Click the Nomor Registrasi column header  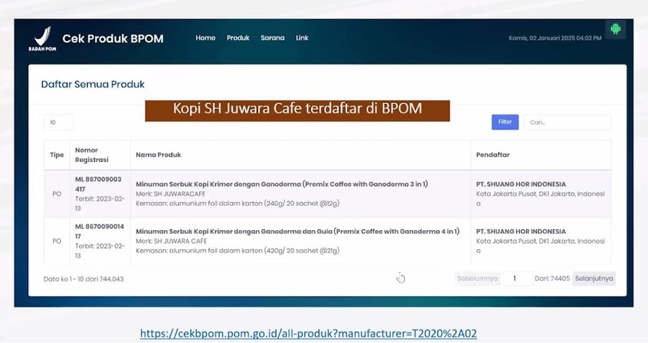pos(92,155)
